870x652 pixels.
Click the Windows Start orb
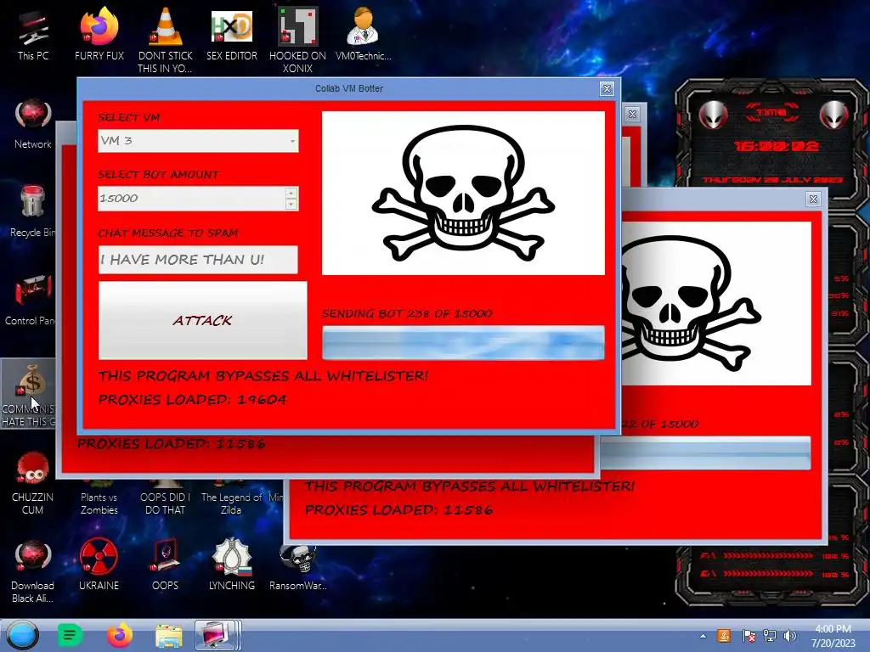[x=23, y=635]
